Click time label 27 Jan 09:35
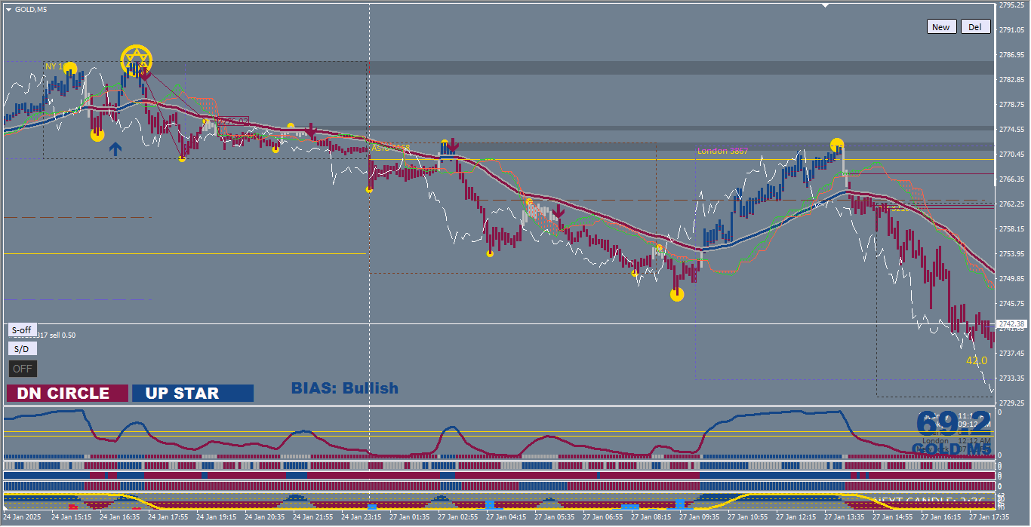The height and width of the screenshot is (527, 1031). [x=700, y=517]
